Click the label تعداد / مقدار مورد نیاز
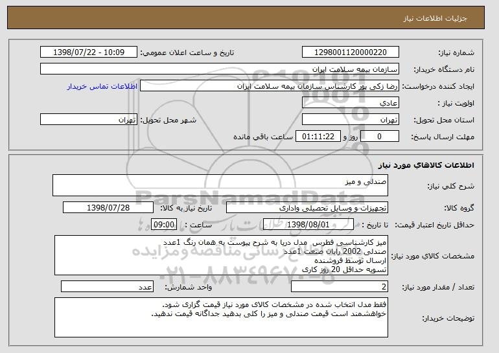Image resolution: width=499 pixels, height=353 pixels. coord(438,287)
